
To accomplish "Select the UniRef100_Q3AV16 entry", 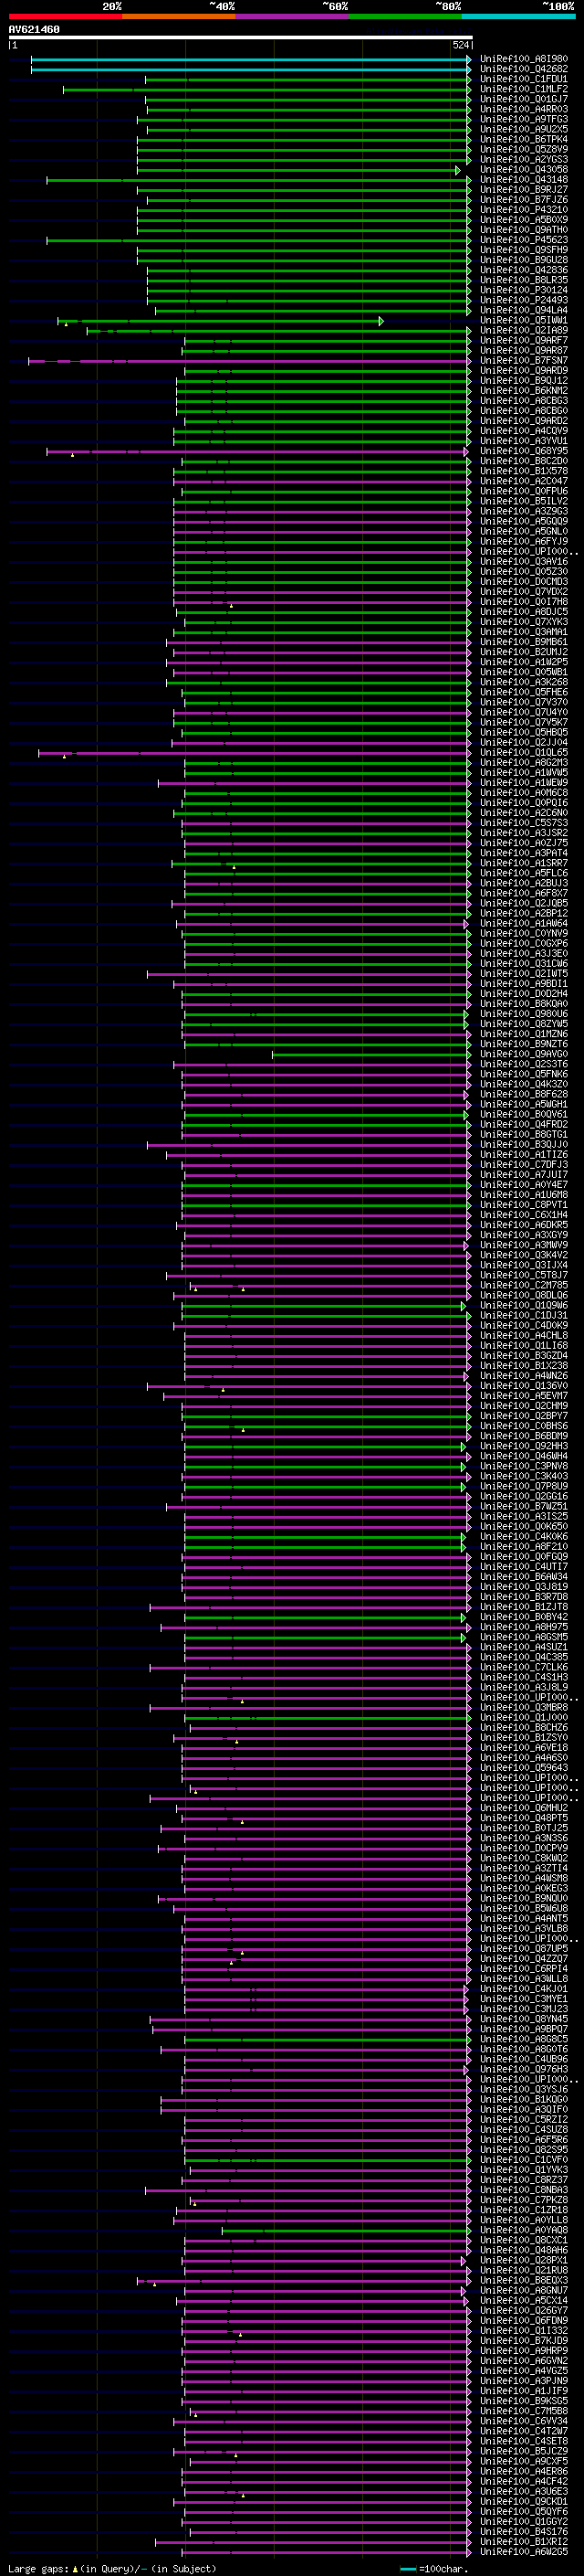I will click(524, 562).
